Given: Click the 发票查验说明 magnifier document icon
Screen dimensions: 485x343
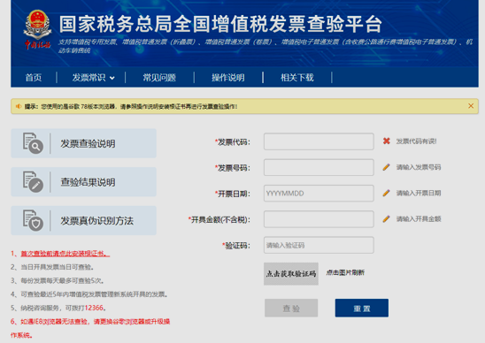Looking at the screenshot, I should tap(33, 143).
